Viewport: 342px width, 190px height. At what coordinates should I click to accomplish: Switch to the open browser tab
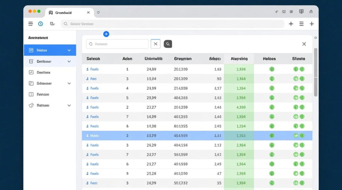coord(67,12)
